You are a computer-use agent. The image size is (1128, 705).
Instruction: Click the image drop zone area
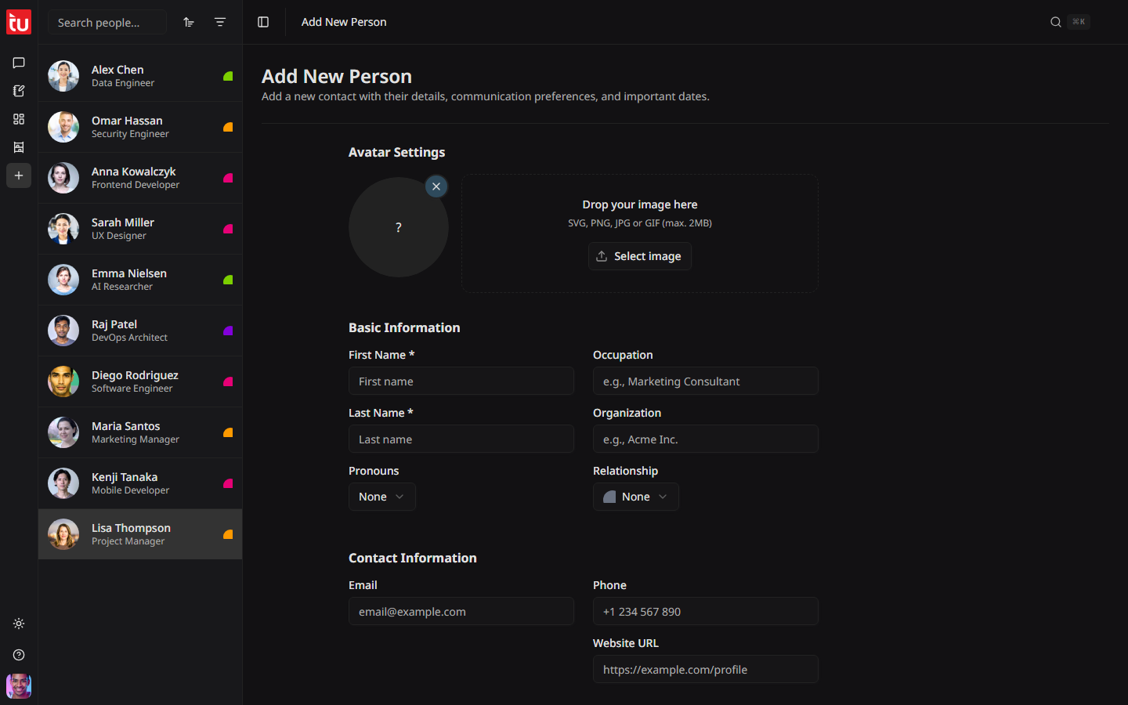point(640,233)
